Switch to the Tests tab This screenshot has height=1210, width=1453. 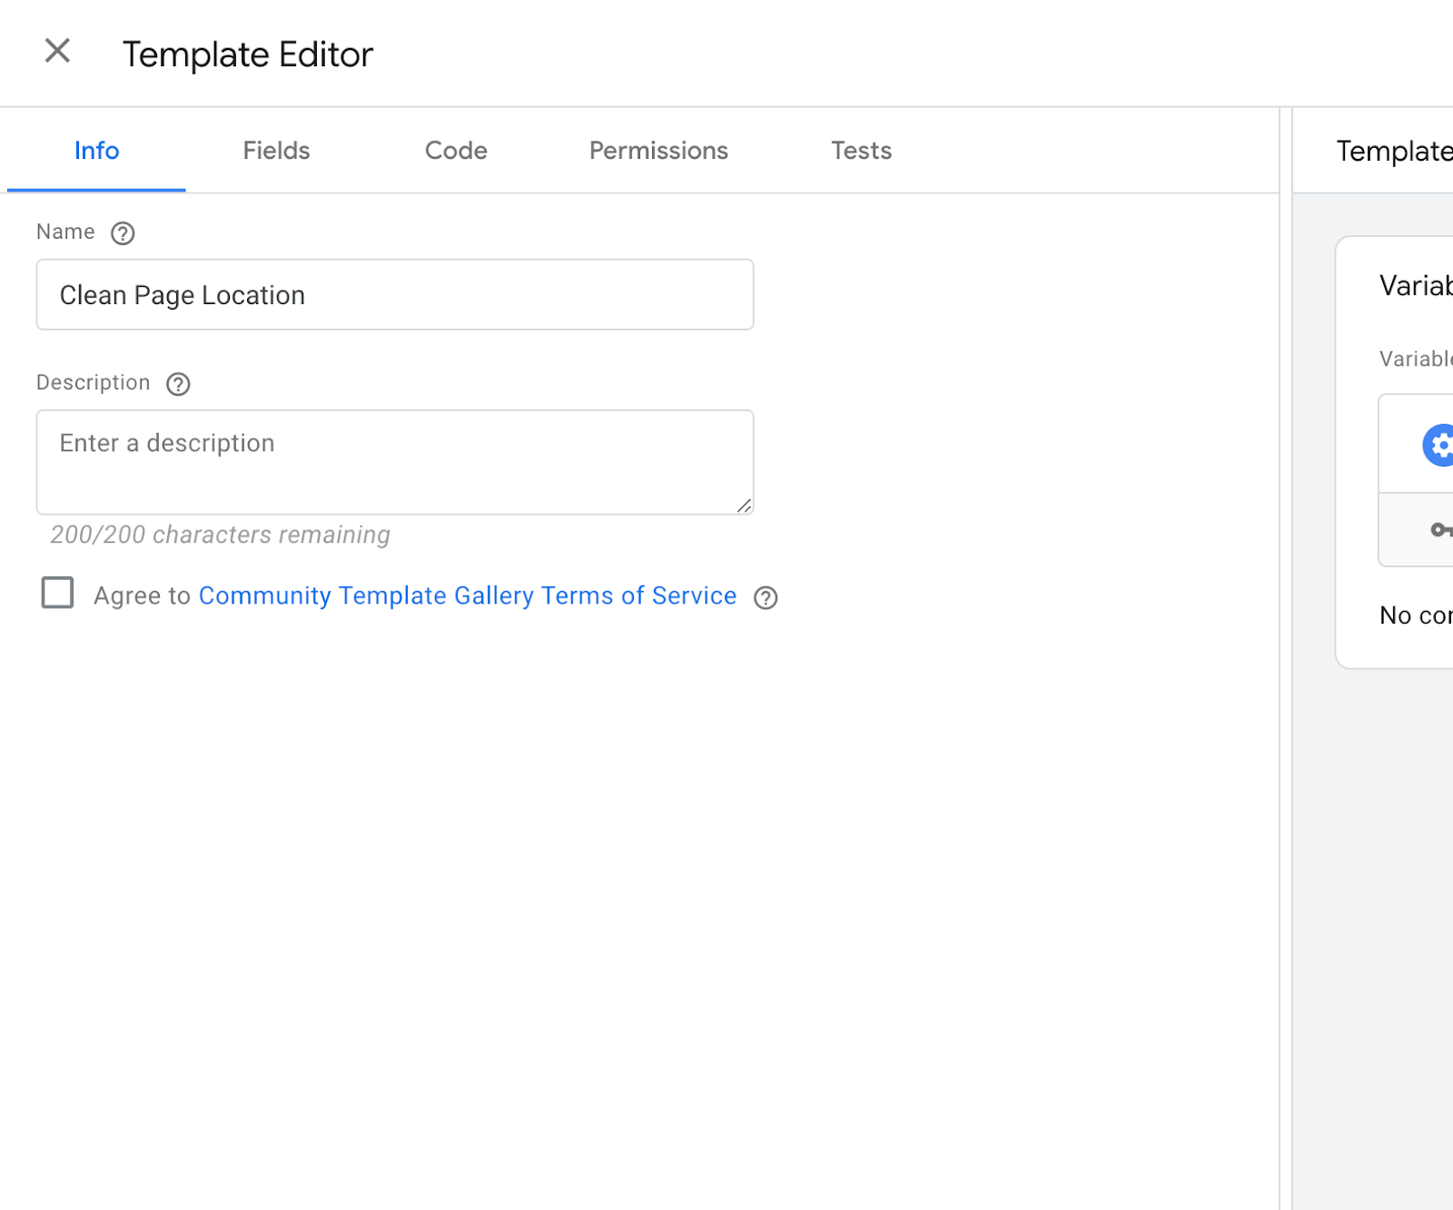pyautogui.click(x=861, y=151)
